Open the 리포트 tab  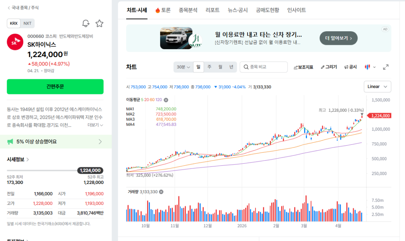coord(212,10)
